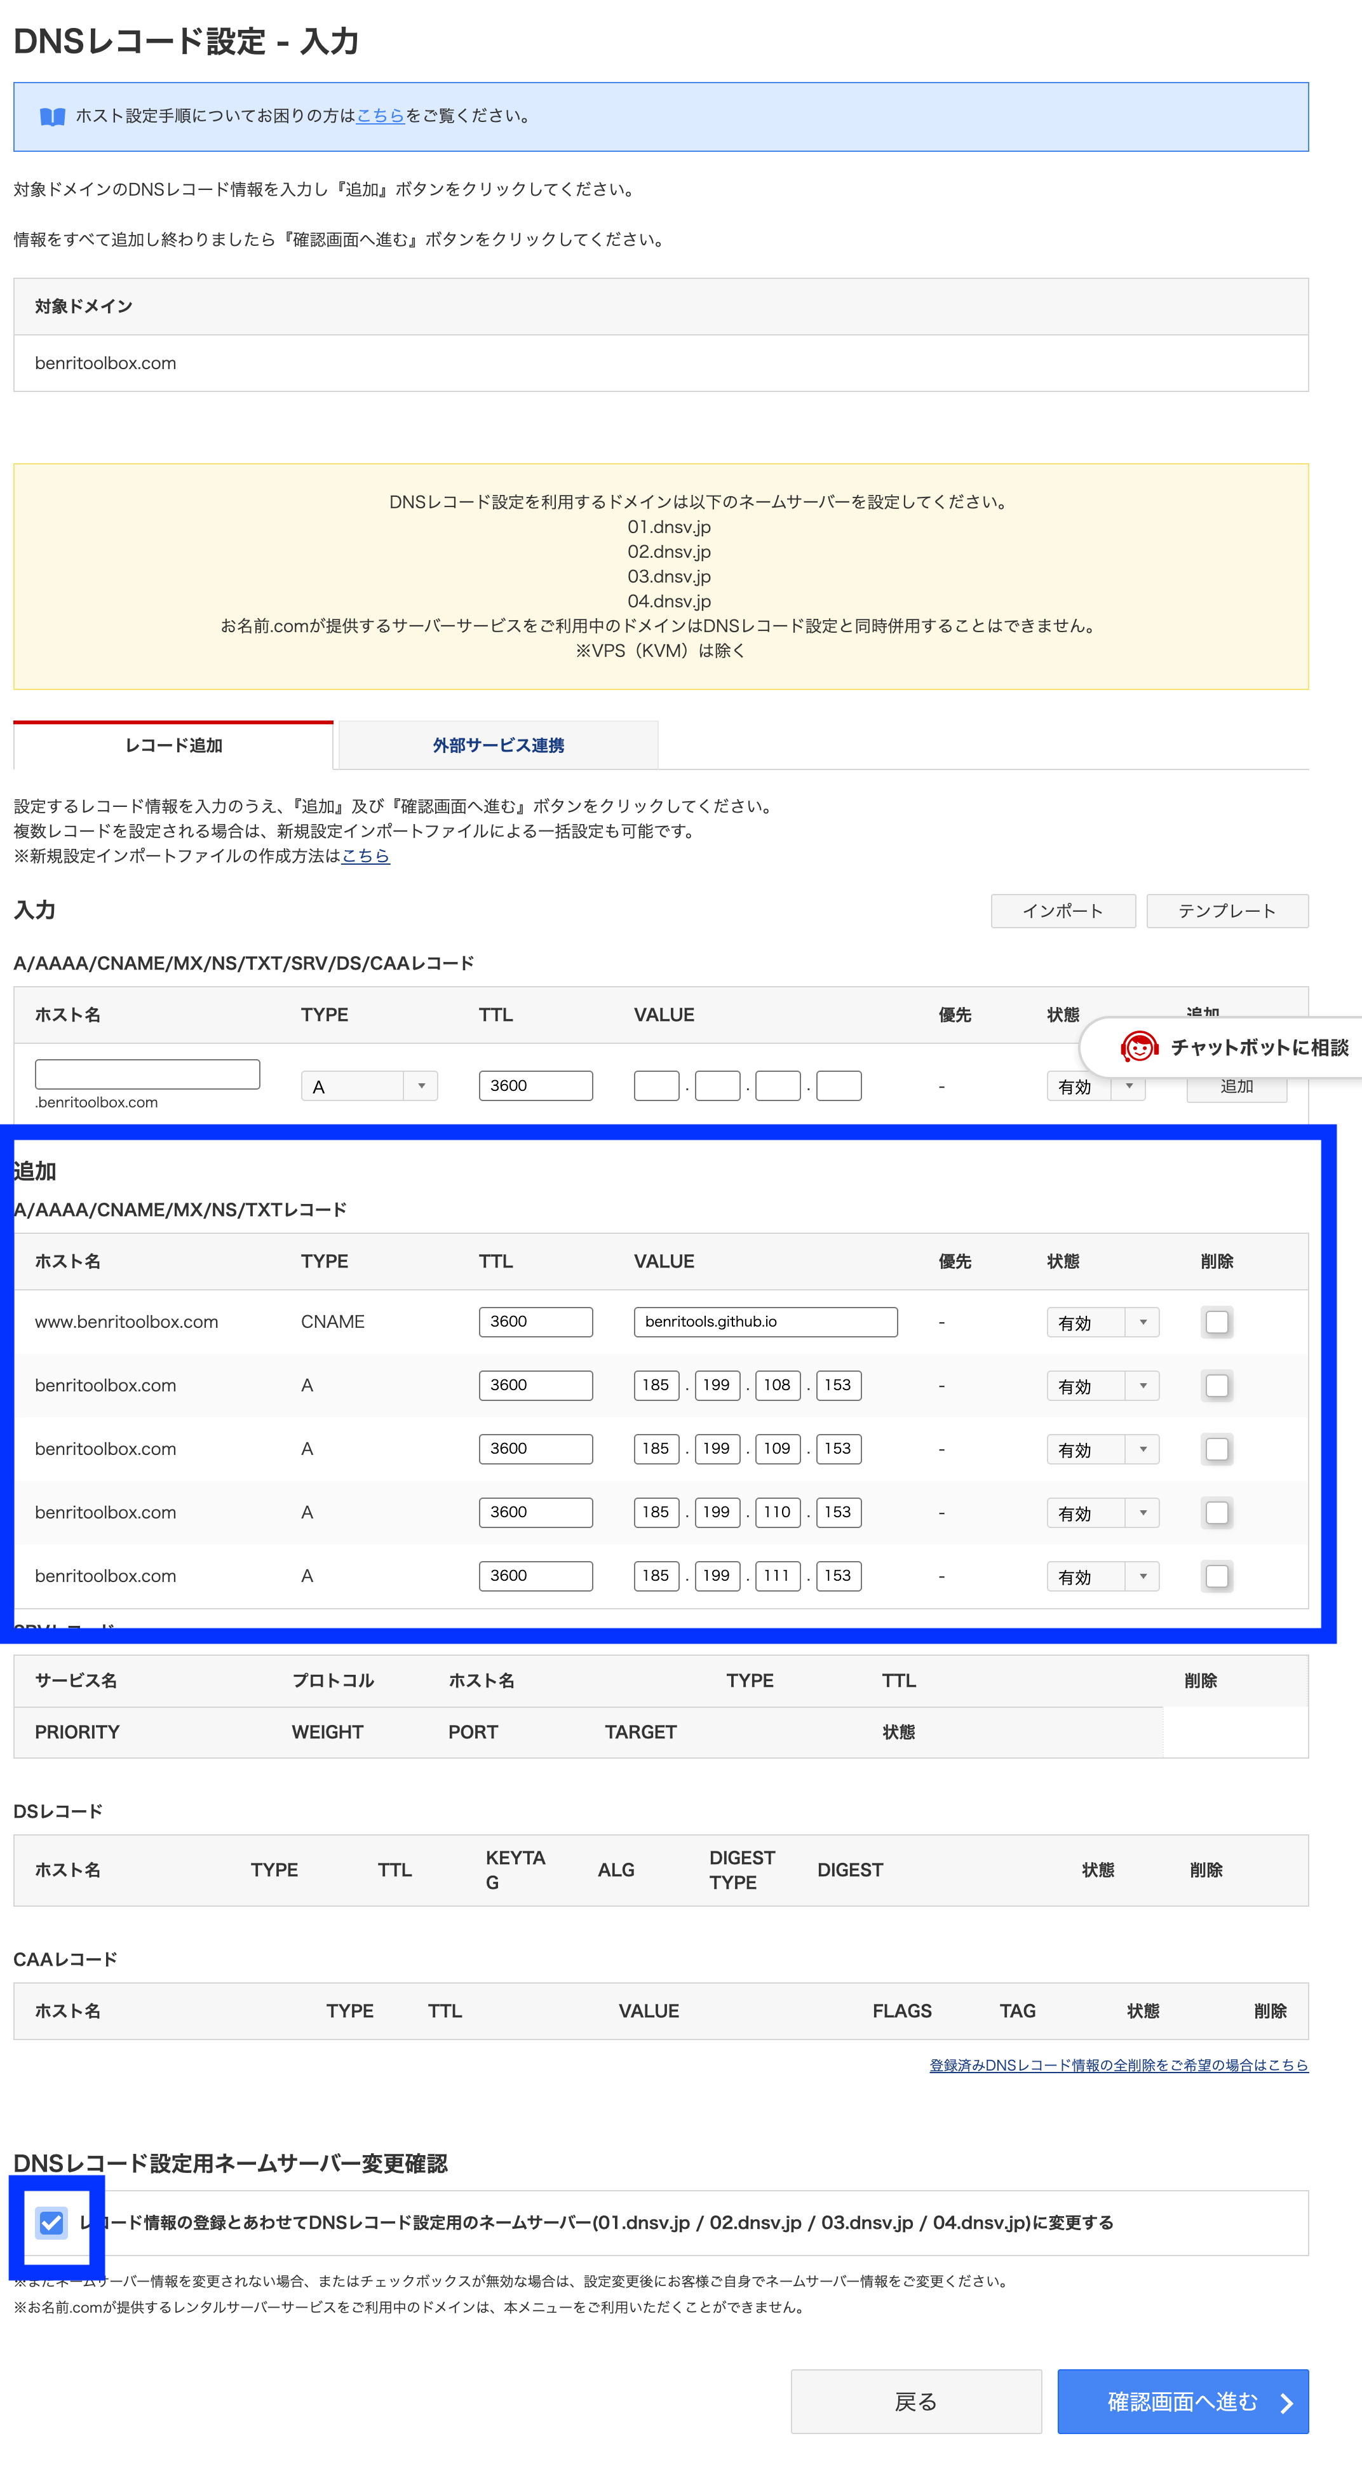Uncheck the nameserver change confirmation checkbox
Viewport: 1362px width, 2483px height.
(51, 2223)
